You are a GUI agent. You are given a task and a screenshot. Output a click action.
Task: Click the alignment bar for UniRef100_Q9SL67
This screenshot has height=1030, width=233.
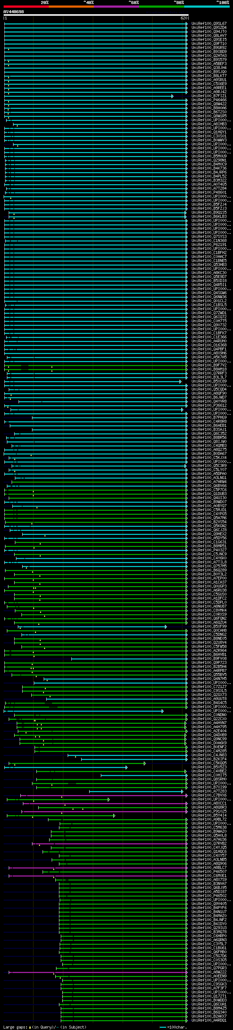[96, 24]
